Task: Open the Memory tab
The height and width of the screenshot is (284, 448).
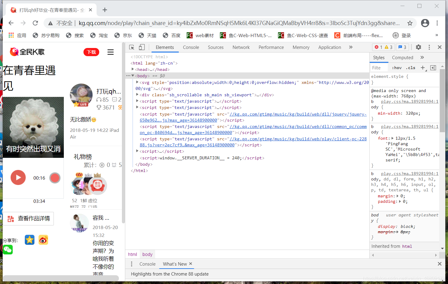Action: 301,47
